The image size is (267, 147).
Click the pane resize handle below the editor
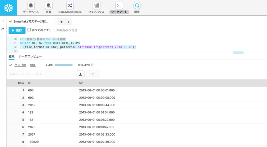pyautogui.click(x=238, y=53)
